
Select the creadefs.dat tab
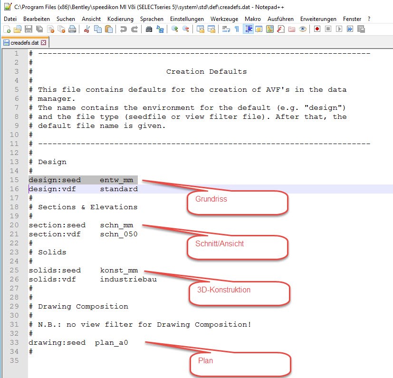coord(25,43)
